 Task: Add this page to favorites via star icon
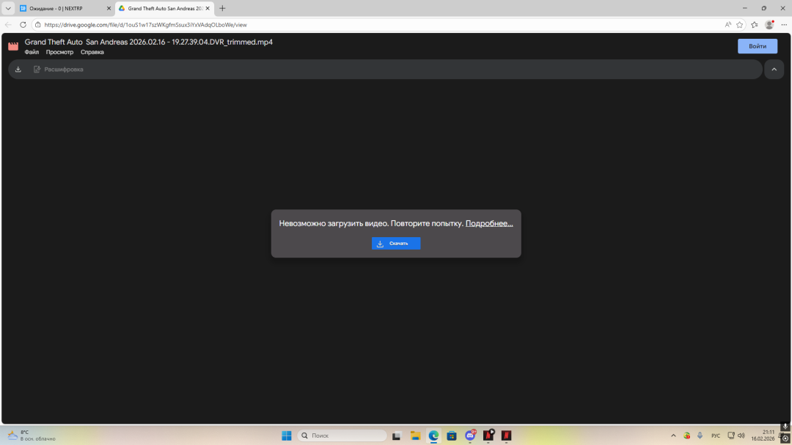740,24
